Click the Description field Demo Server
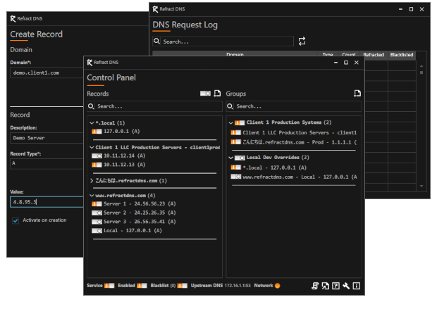Viewport: 437px width, 309px height. click(47, 138)
